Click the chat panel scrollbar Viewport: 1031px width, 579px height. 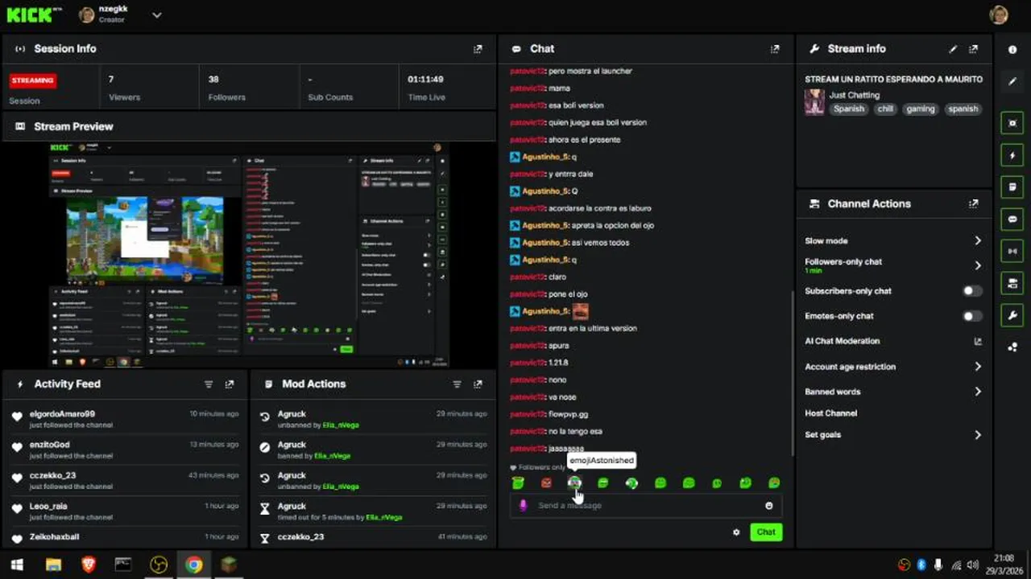point(792,374)
